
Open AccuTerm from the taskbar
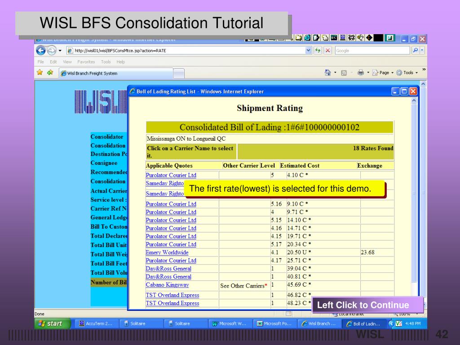pyautogui.click(x=96, y=323)
